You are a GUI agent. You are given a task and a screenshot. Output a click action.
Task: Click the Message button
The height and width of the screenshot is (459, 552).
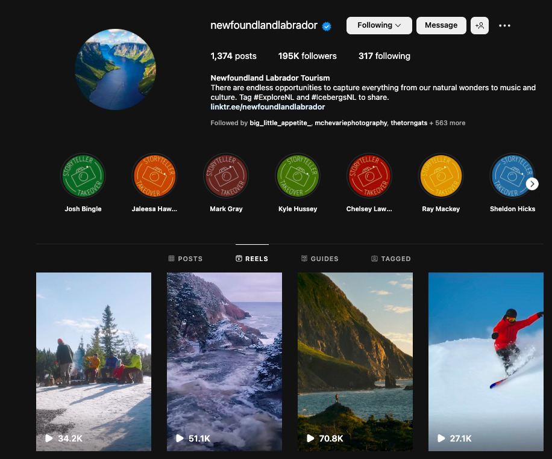[x=441, y=25]
